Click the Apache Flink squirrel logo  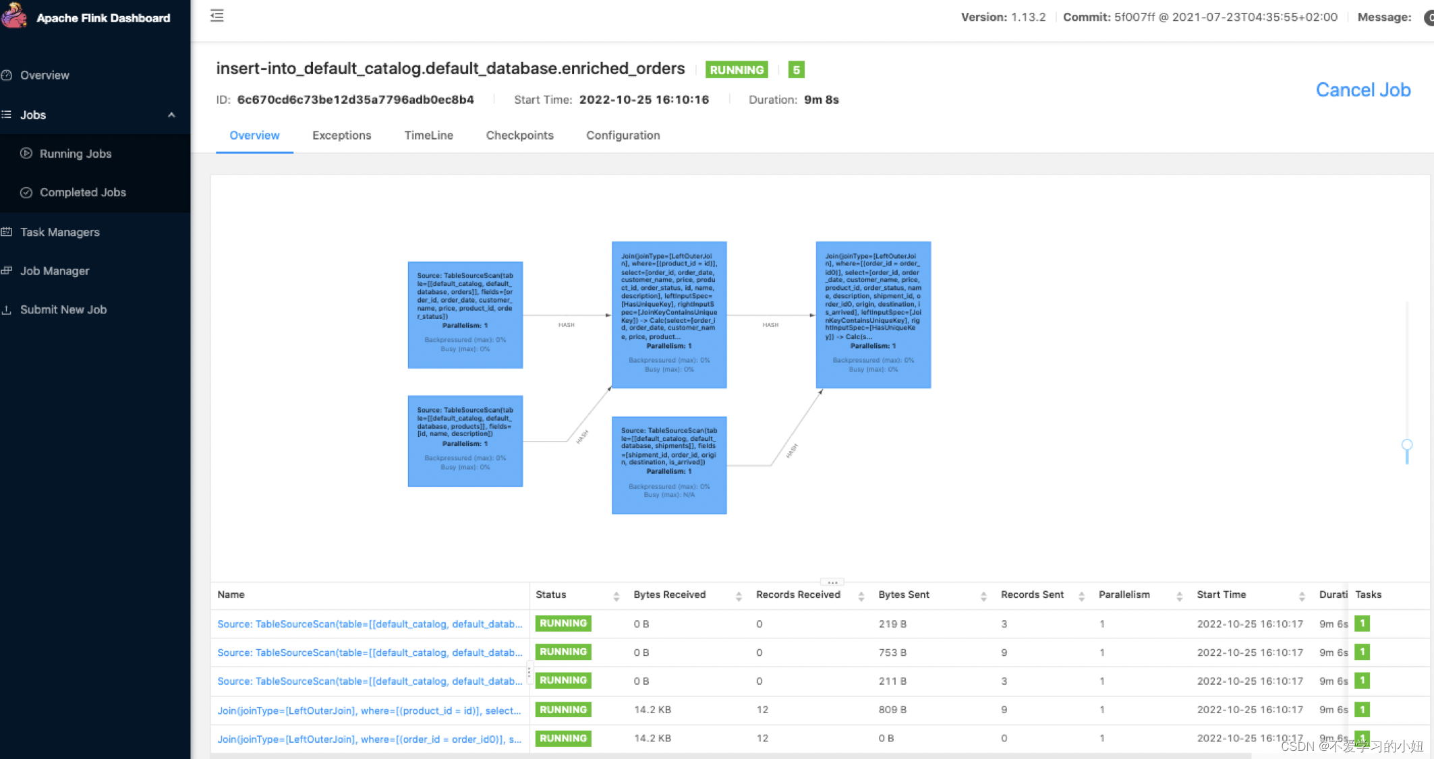click(14, 16)
